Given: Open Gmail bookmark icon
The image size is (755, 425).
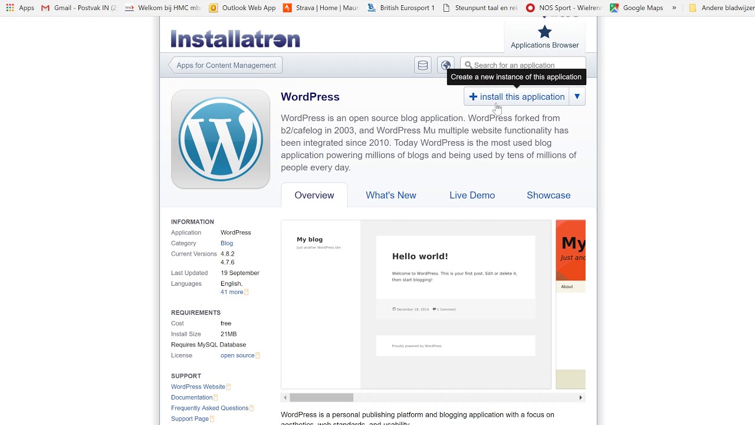Looking at the screenshot, I should click(45, 8).
